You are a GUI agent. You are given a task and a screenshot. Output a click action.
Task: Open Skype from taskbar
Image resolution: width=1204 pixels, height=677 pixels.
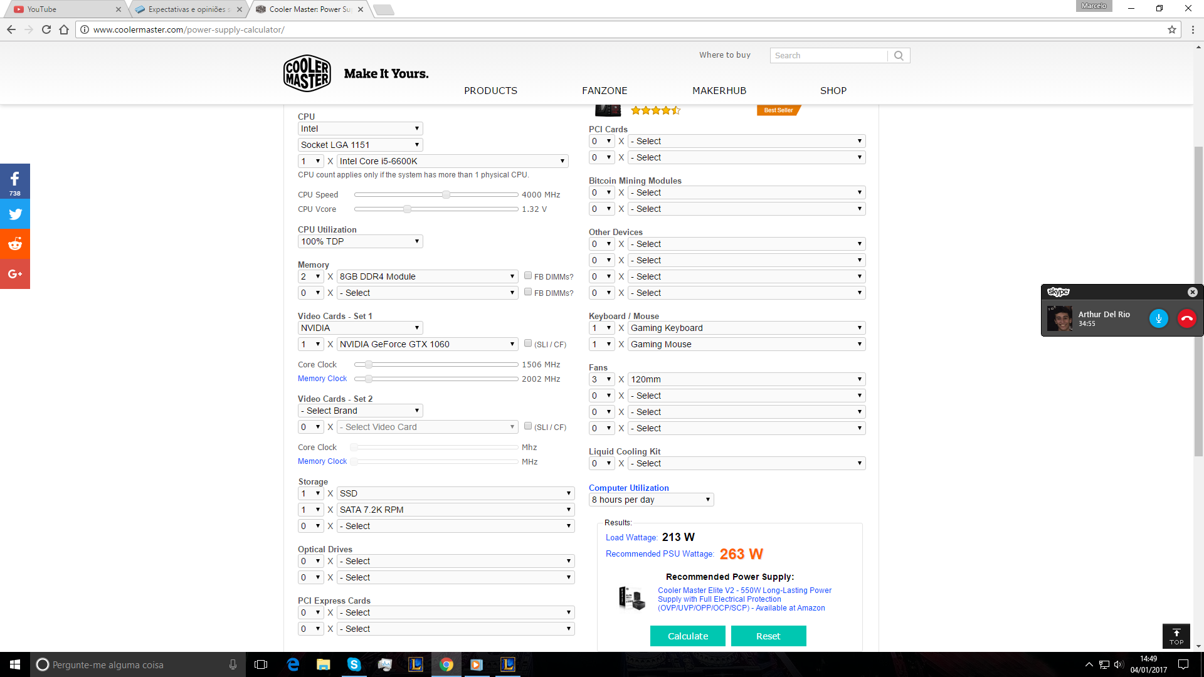pos(354,664)
